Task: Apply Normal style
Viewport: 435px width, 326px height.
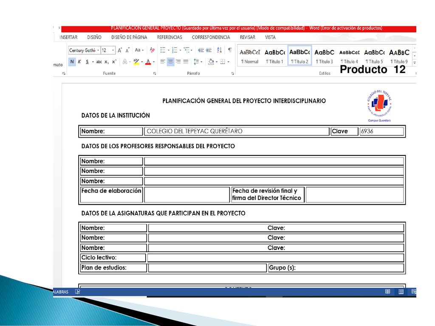Action: (250, 56)
